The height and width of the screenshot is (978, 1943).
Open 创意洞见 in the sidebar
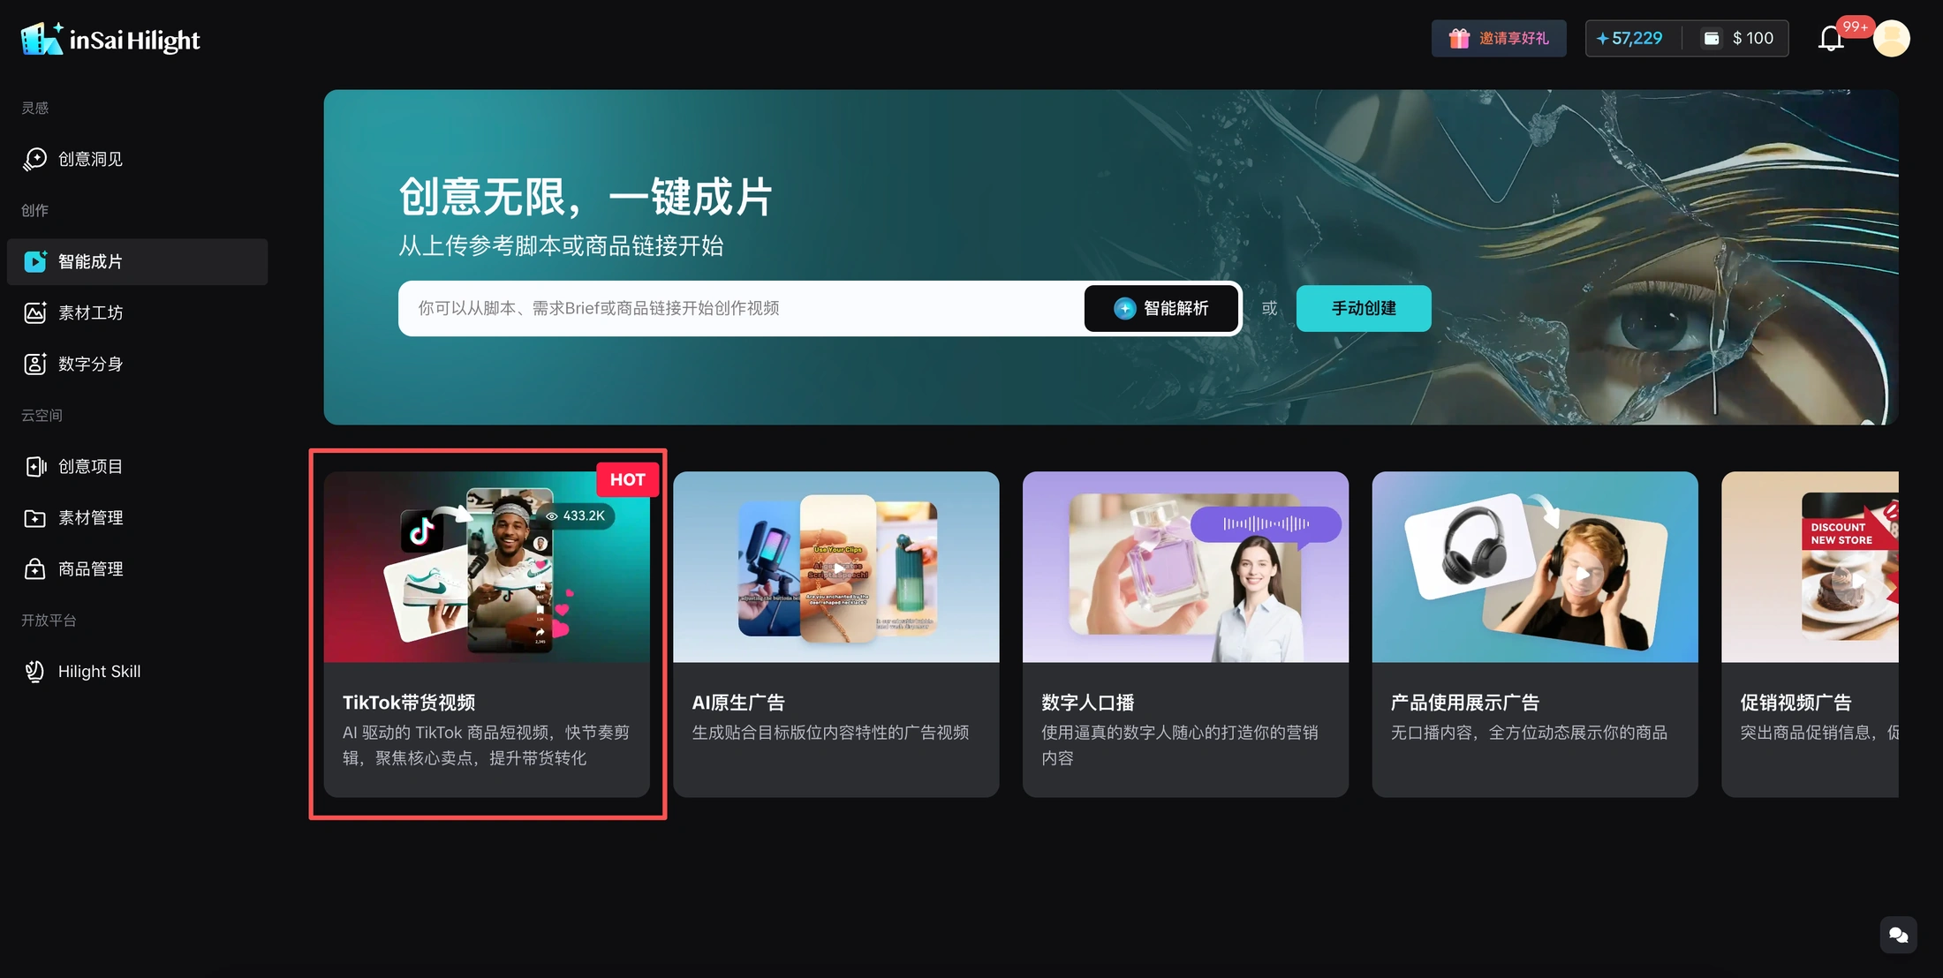(x=138, y=159)
